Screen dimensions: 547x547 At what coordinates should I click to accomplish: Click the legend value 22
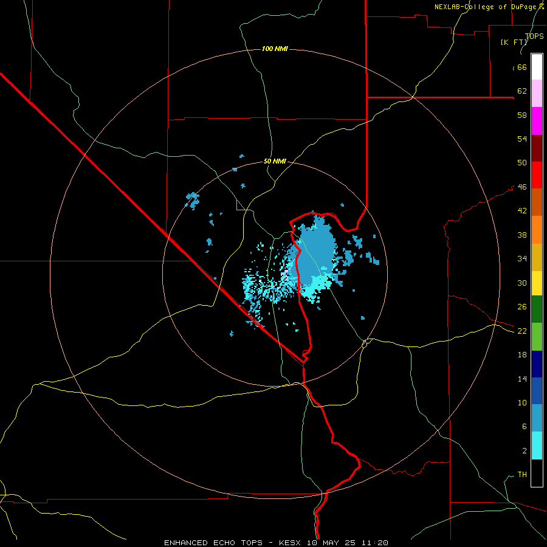(x=522, y=331)
